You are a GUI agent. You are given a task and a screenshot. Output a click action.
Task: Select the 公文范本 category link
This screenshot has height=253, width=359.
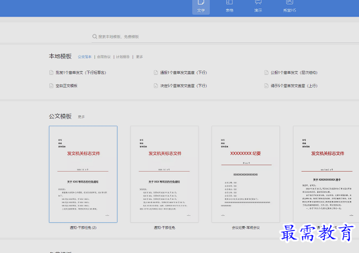coord(85,57)
